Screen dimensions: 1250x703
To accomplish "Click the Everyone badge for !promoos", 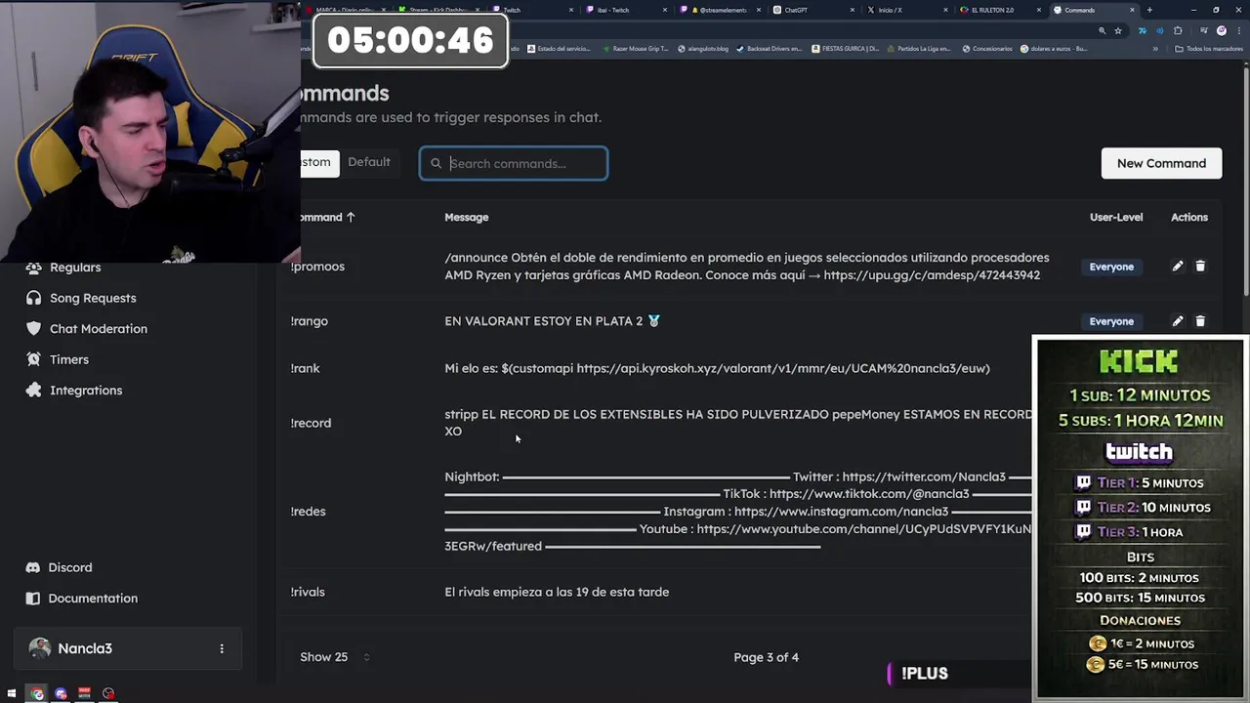I will point(1111,267).
